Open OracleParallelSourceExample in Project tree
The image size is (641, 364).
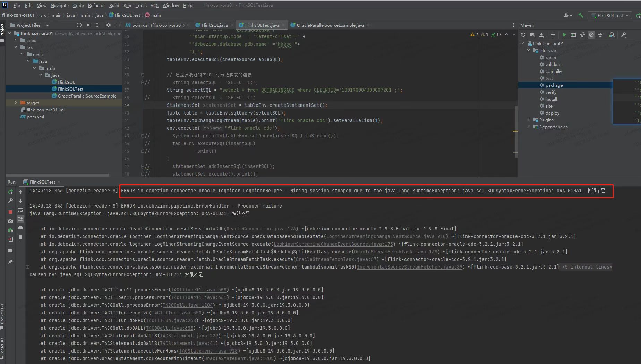pyautogui.click(x=87, y=96)
